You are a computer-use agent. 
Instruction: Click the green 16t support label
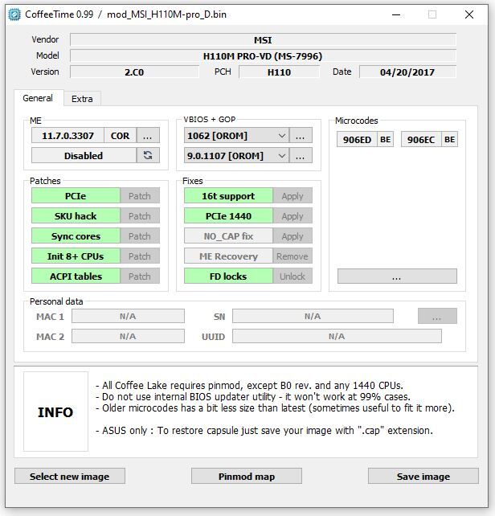tap(228, 196)
